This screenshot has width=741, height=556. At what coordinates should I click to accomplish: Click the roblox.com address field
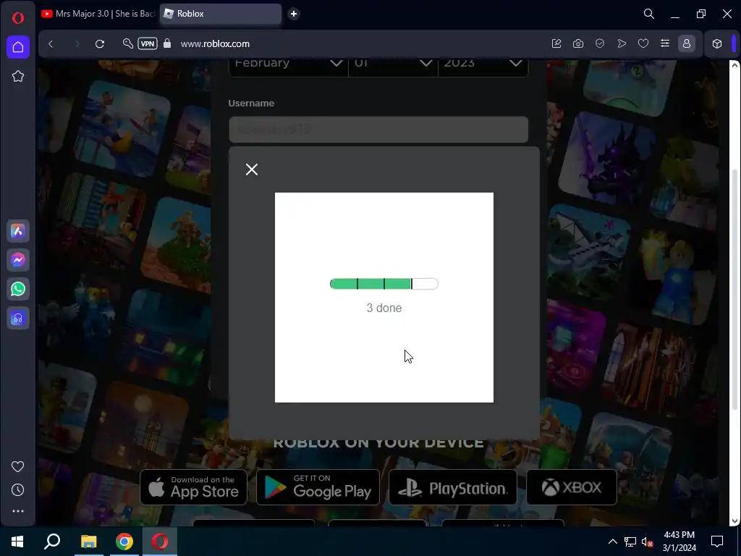click(x=215, y=43)
